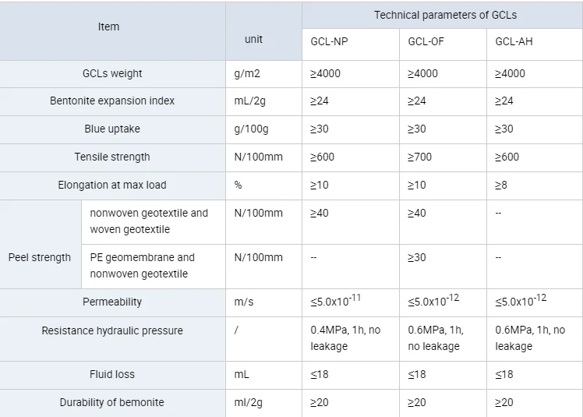Click 'Elongation at max load' label

112,186
